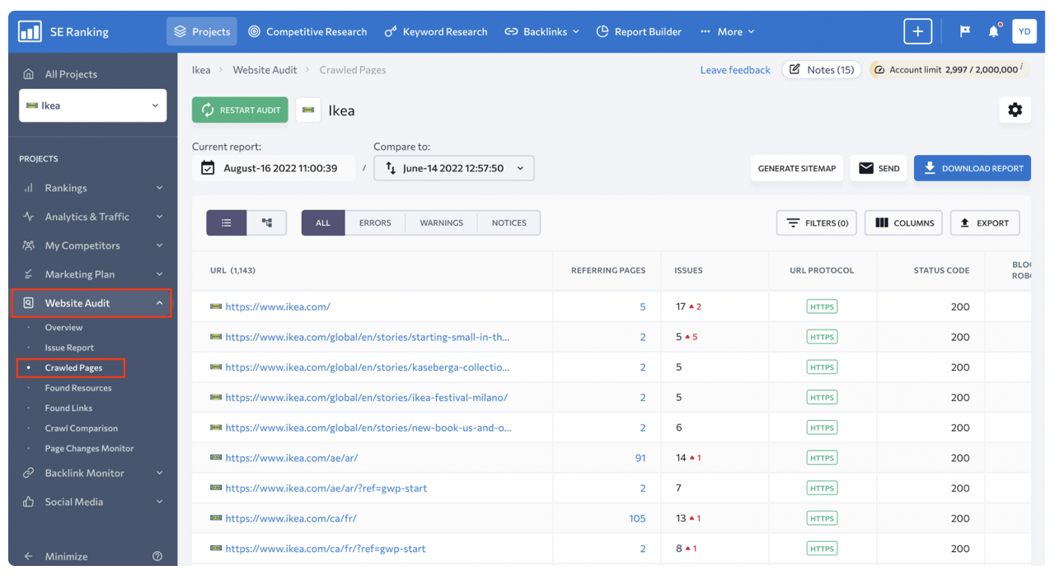Open the calendar for current report date
Image resolution: width=1055 pixels, height=575 pixels.
[208, 168]
